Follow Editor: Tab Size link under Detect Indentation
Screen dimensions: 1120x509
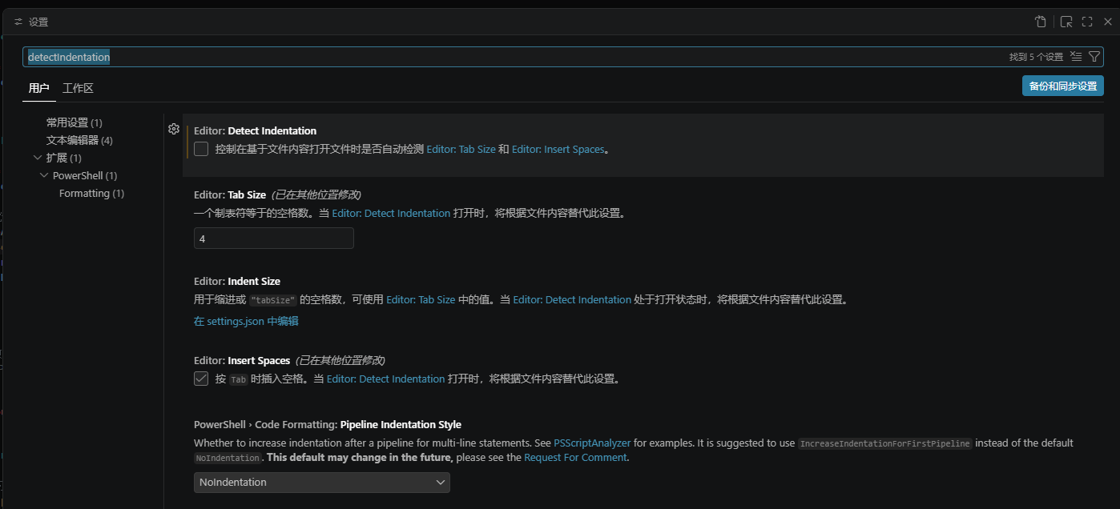pos(461,149)
